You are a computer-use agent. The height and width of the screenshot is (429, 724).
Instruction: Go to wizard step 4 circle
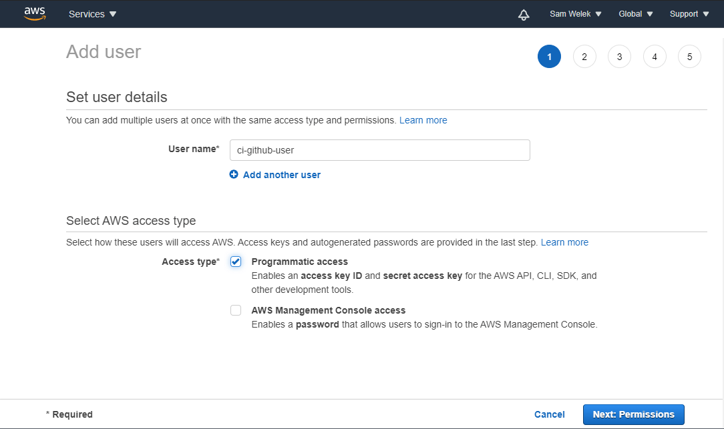[655, 57]
